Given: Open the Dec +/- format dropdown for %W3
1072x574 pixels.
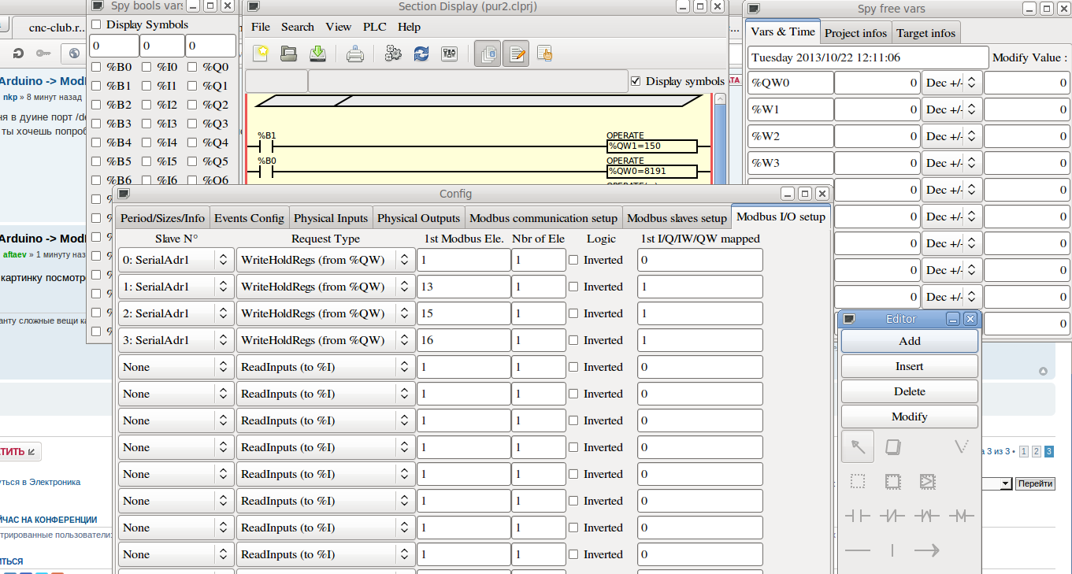Looking at the screenshot, I should tap(951, 163).
